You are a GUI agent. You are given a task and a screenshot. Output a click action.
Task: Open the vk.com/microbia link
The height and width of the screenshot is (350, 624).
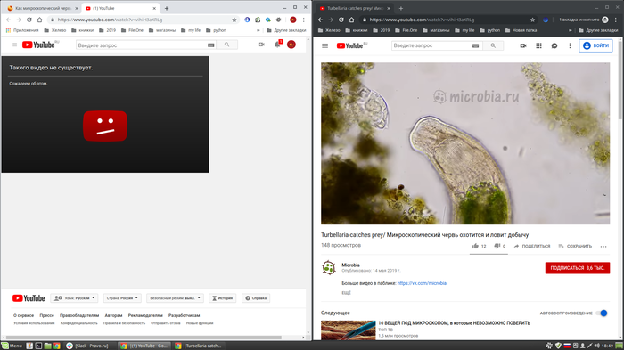click(422, 283)
